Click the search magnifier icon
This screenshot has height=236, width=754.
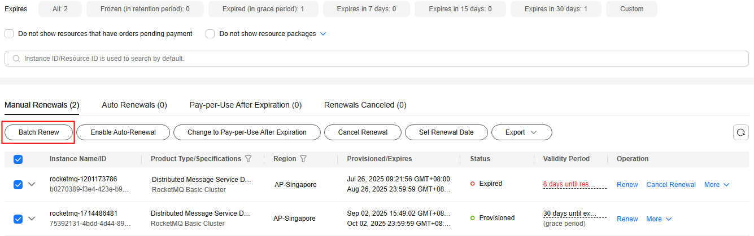point(15,59)
